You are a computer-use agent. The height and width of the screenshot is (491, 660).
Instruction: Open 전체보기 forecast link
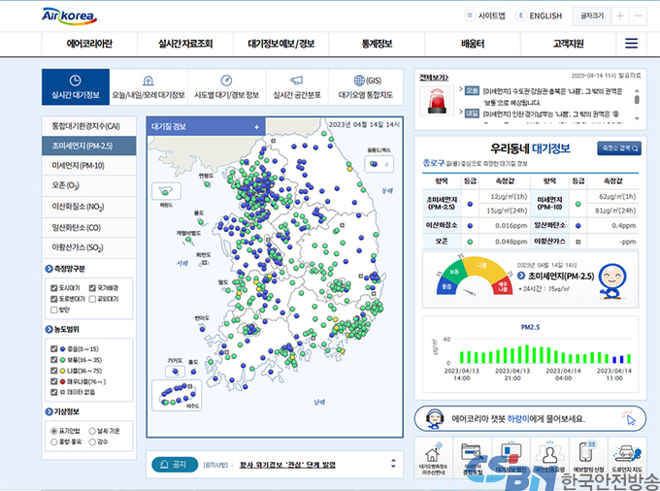[x=434, y=78]
